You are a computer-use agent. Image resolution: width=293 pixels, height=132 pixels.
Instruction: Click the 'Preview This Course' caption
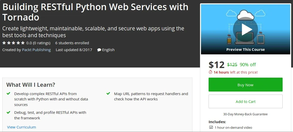(245, 50)
